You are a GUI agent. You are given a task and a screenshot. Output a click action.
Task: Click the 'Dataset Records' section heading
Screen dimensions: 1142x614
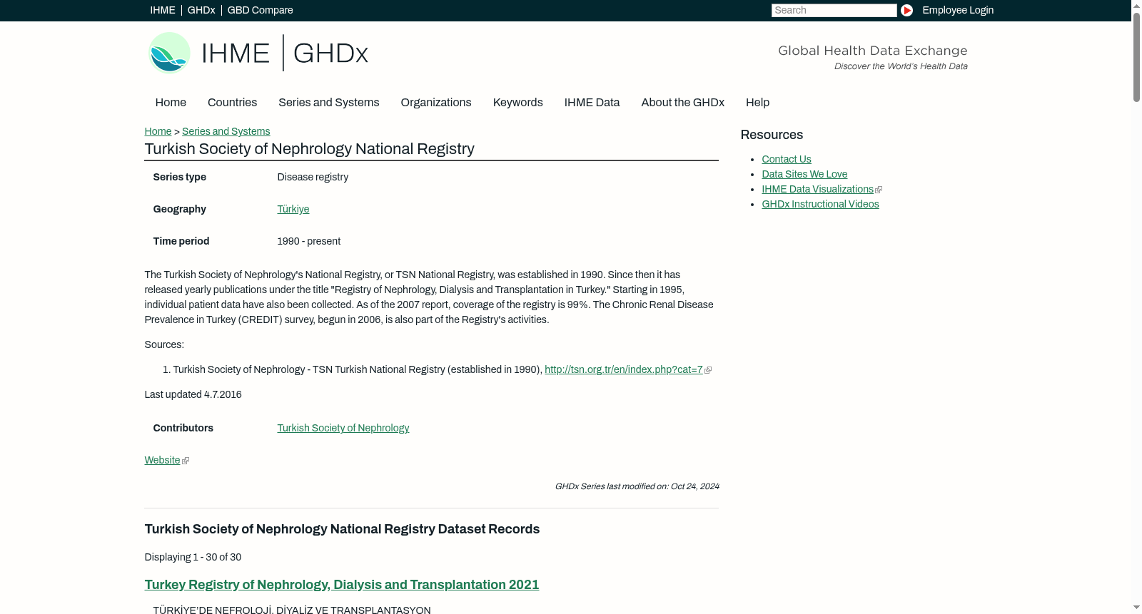(x=342, y=529)
